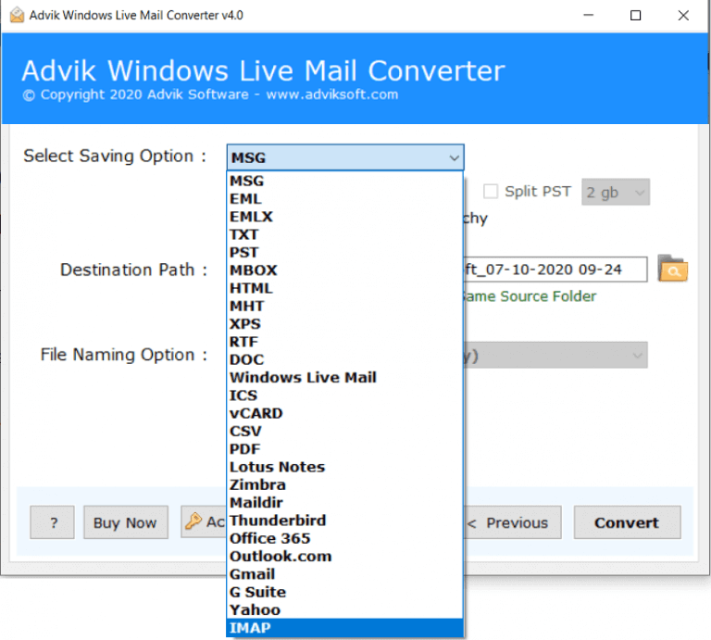Click the folder browse icon for destination path
Image resolution: width=711 pixels, height=640 pixels.
[673, 269]
